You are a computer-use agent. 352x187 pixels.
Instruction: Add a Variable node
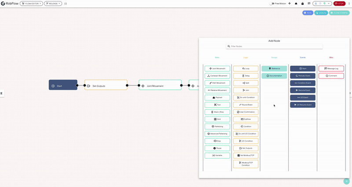click(x=217, y=155)
